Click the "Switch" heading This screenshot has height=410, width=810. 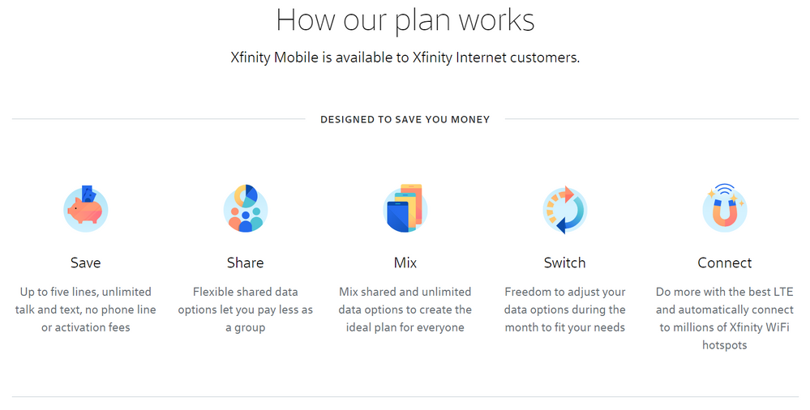pos(564,263)
